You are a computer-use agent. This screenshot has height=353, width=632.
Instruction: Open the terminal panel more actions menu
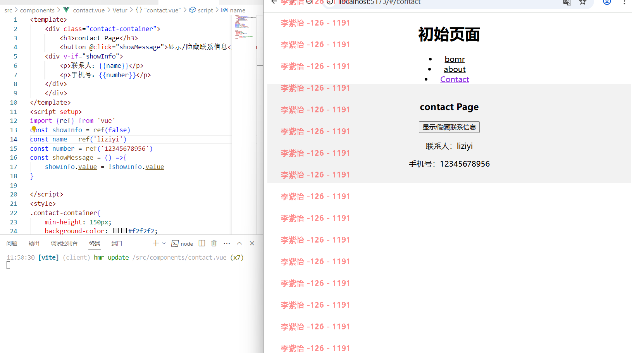click(x=227, y=243)
